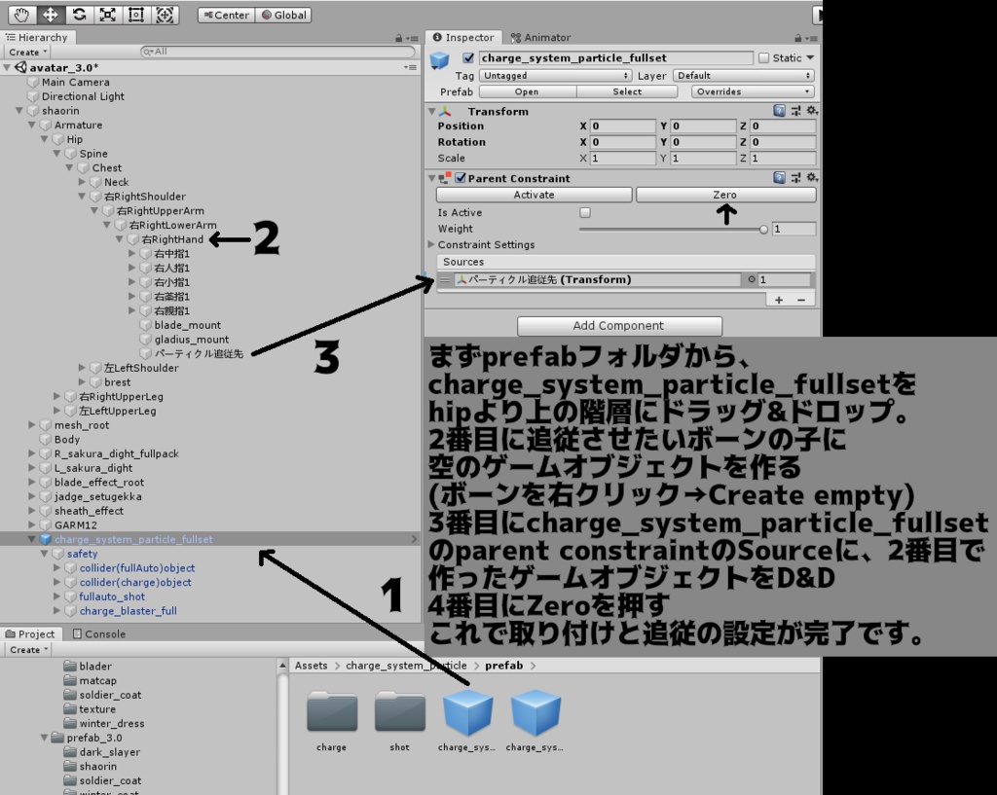997x795 pixels.
Task: Toggle the object active checkbox
Action: pyautogui.click(x=468, y=57)
